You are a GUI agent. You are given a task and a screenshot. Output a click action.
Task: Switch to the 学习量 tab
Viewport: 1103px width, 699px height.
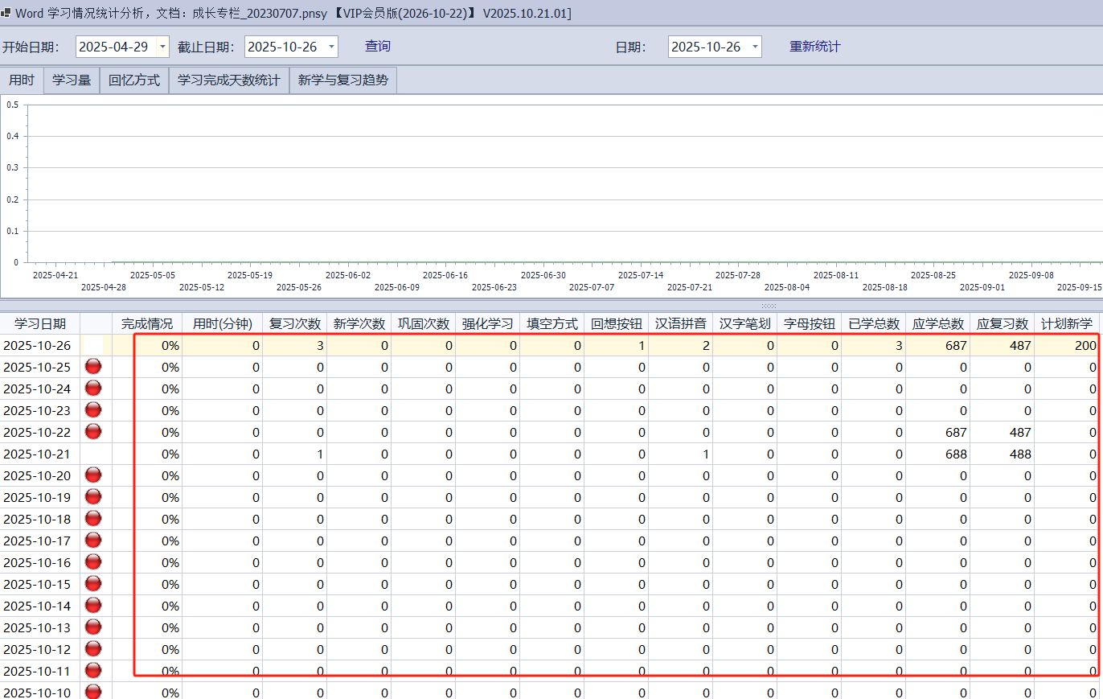[x=72, y=80]
